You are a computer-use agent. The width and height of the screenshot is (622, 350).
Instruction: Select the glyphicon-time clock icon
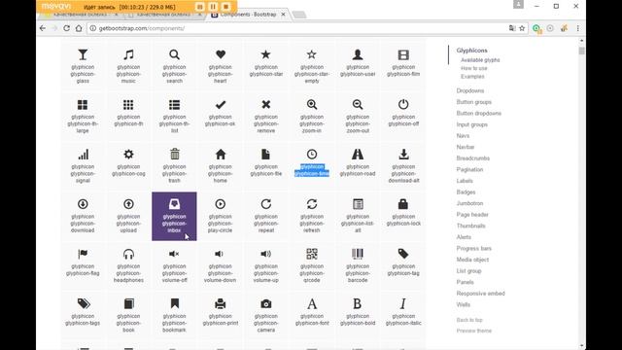312,154
